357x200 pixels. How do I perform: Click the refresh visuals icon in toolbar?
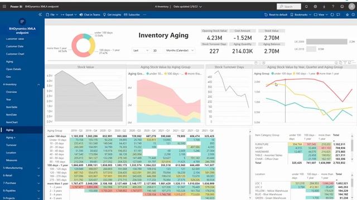coord(332,14)
